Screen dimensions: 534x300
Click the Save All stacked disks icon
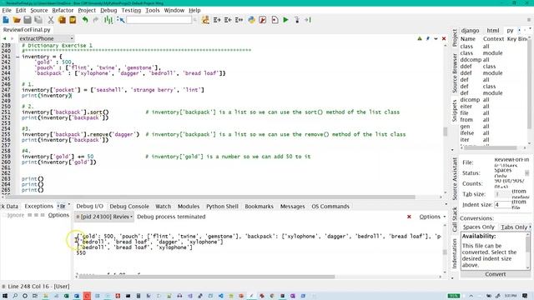(38, 20)
